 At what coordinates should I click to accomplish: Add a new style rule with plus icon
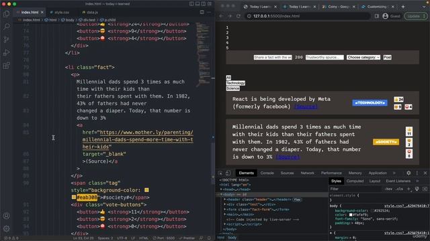pyautogui.click(x=408, y=189)
